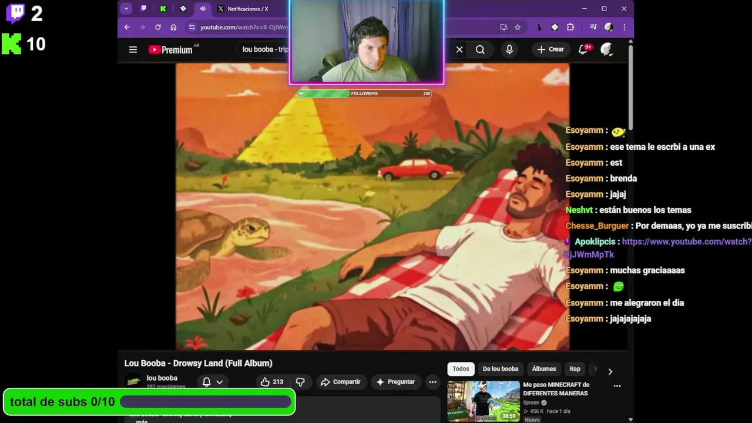This screenshot has width=752, height=423.
Task: Open media controls icon in toolbar
Action: (593, 27)
